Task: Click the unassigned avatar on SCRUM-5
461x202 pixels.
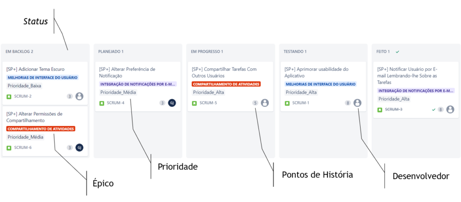Action: (x=265, y=103)
